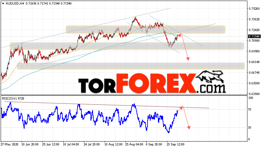262x148 pixels.
Task: Click the 0.72420 price axis label
Action: (254, 30)
